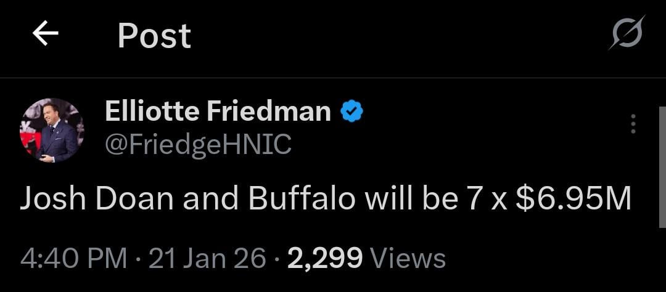Image resolution: width=666 pixels, height=292 pixels.
Task: Click the @FriedgeHNIC handle
Action: (198, 144)
